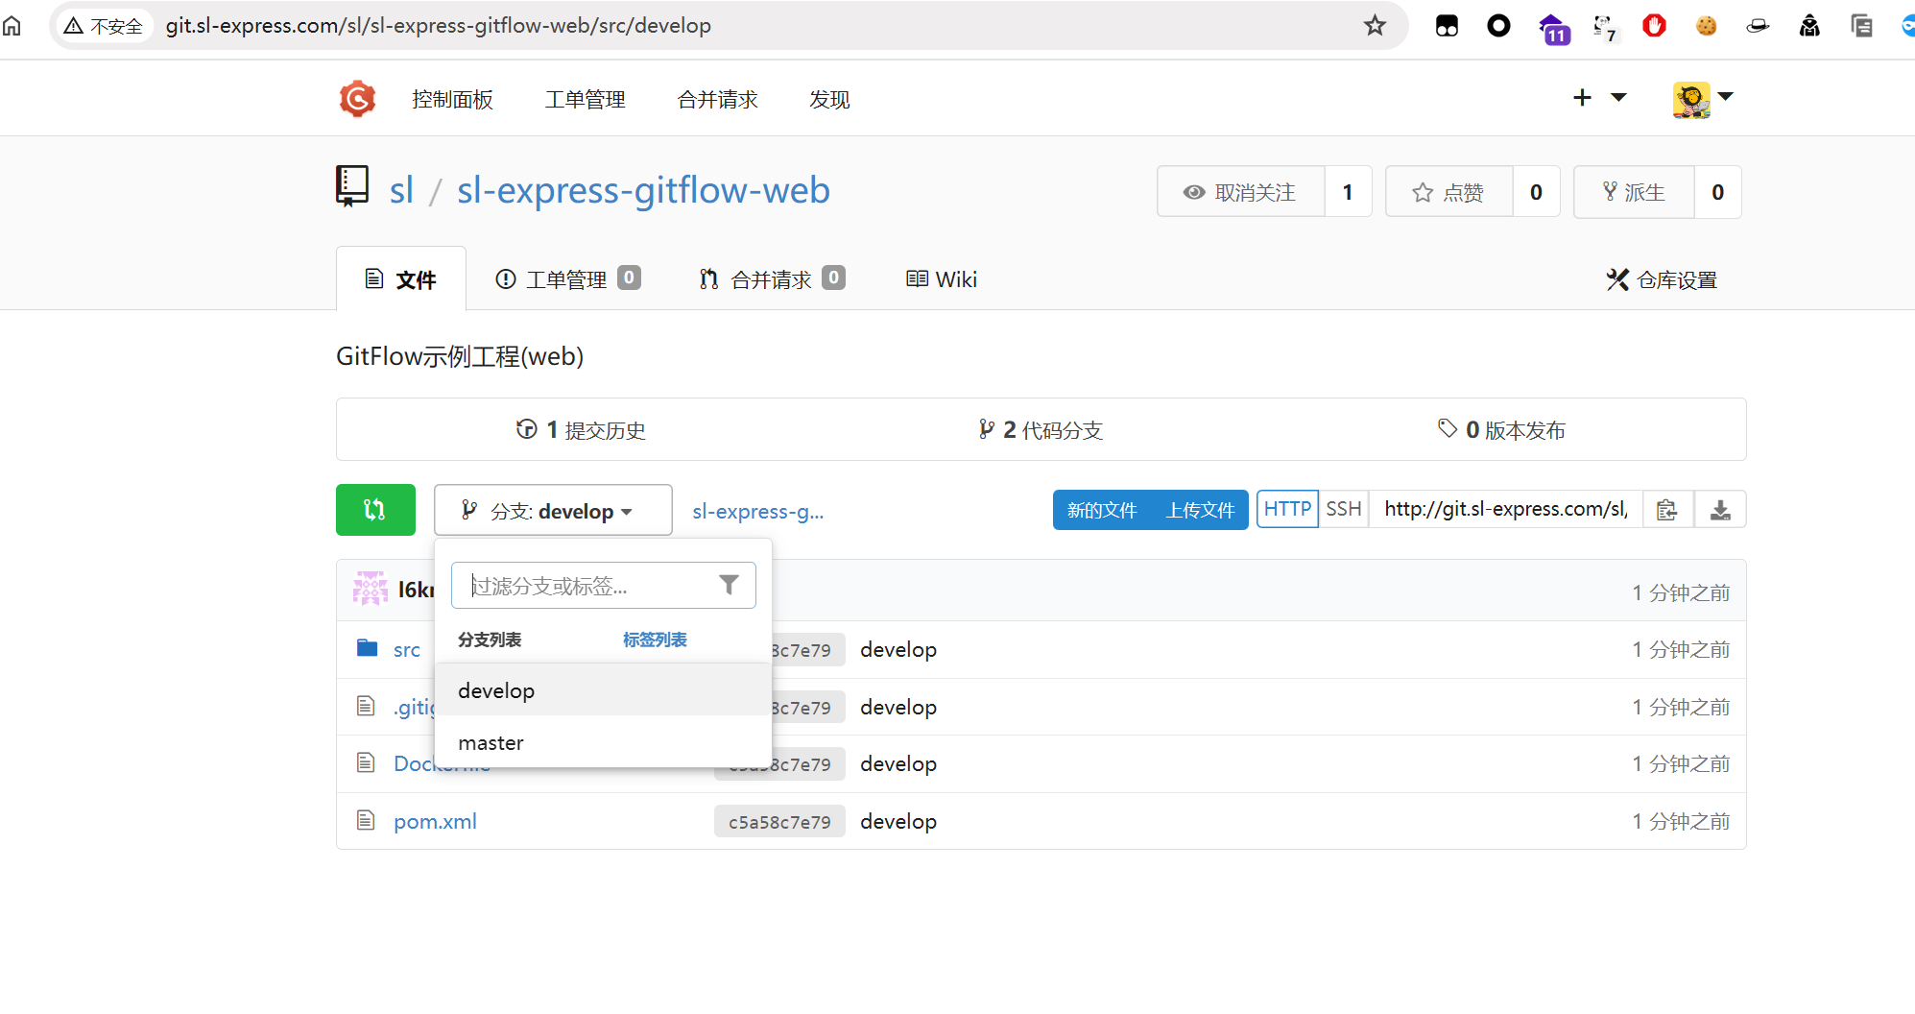Click the green compare branches button
This screenshot has height=1014, width=1915.
point(375,510)
